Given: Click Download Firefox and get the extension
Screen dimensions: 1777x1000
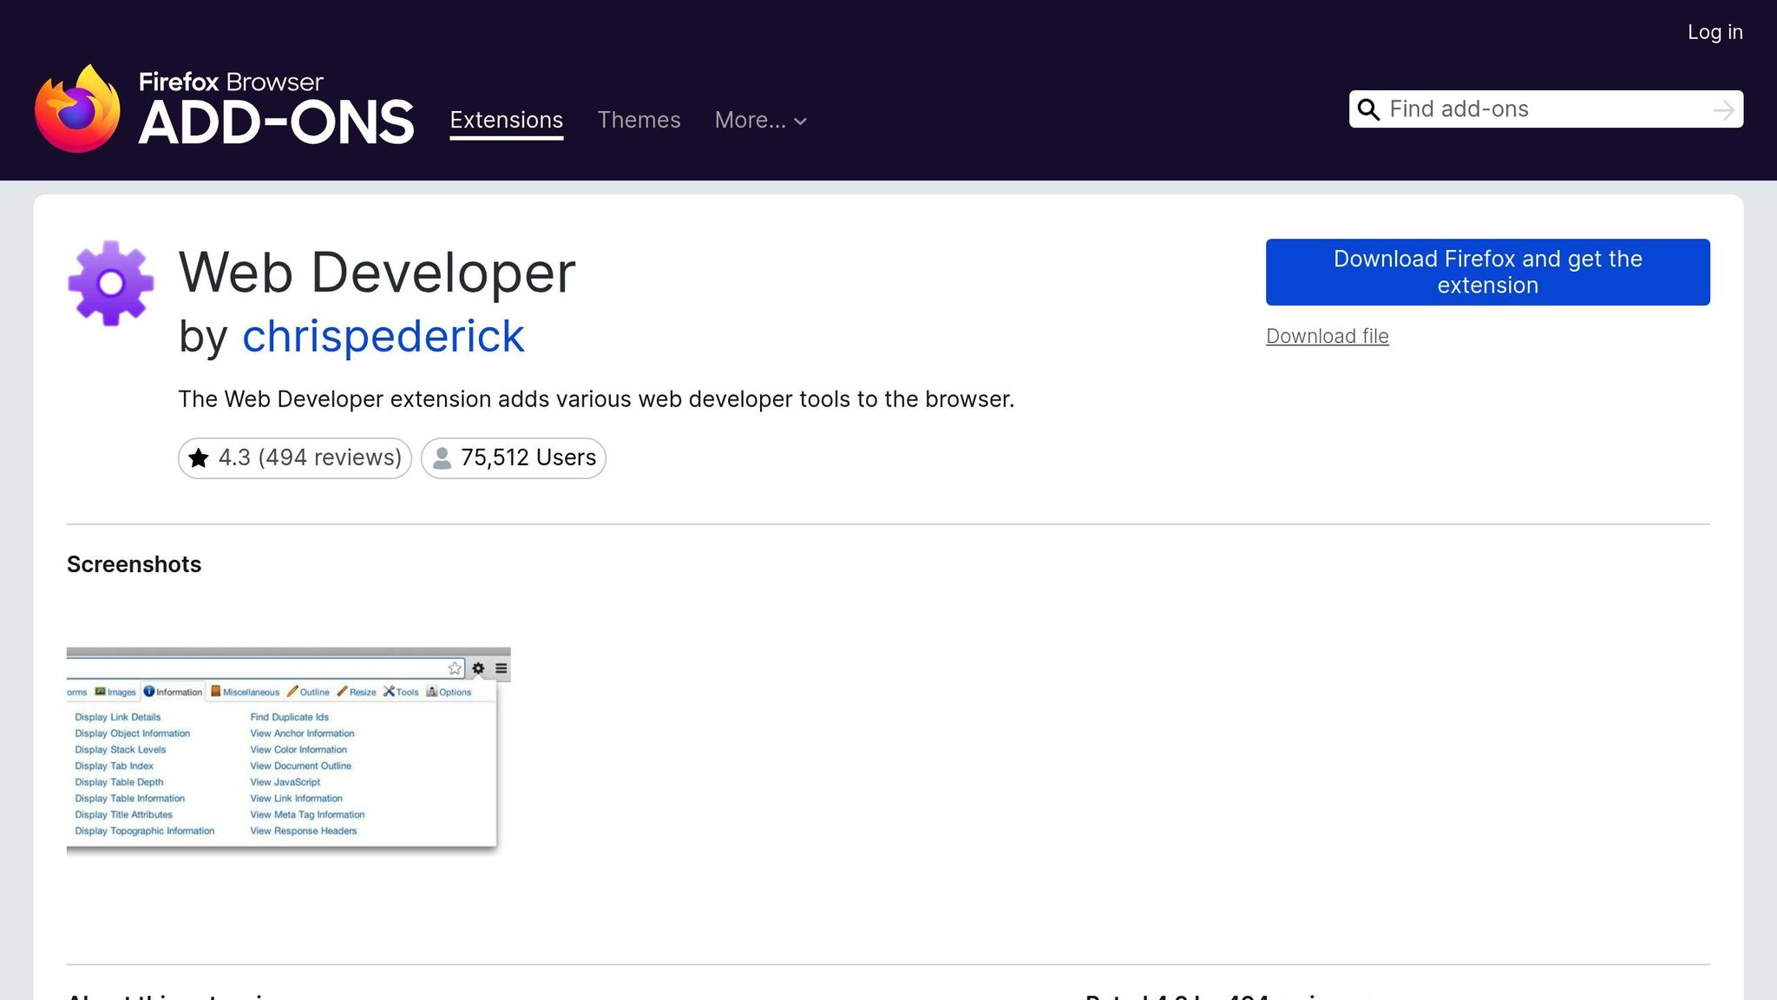Looking at the screenshot, I should point(1487,272).
